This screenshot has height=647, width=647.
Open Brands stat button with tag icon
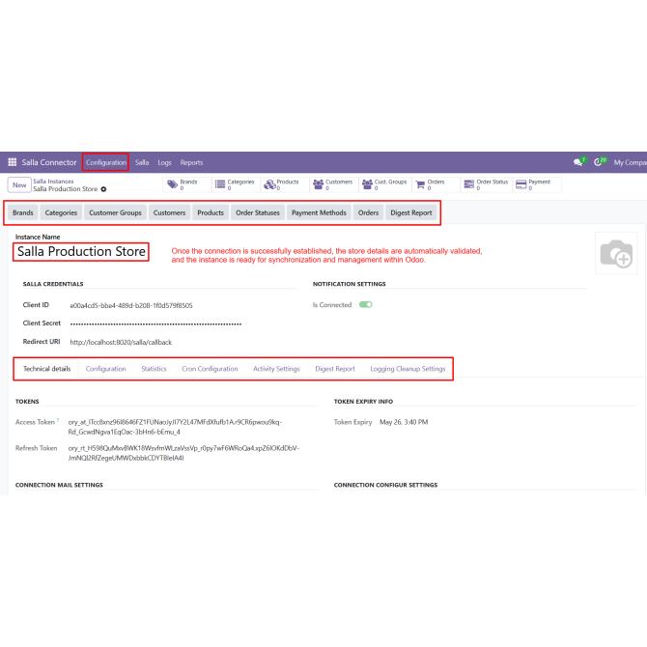pos(187,184)
